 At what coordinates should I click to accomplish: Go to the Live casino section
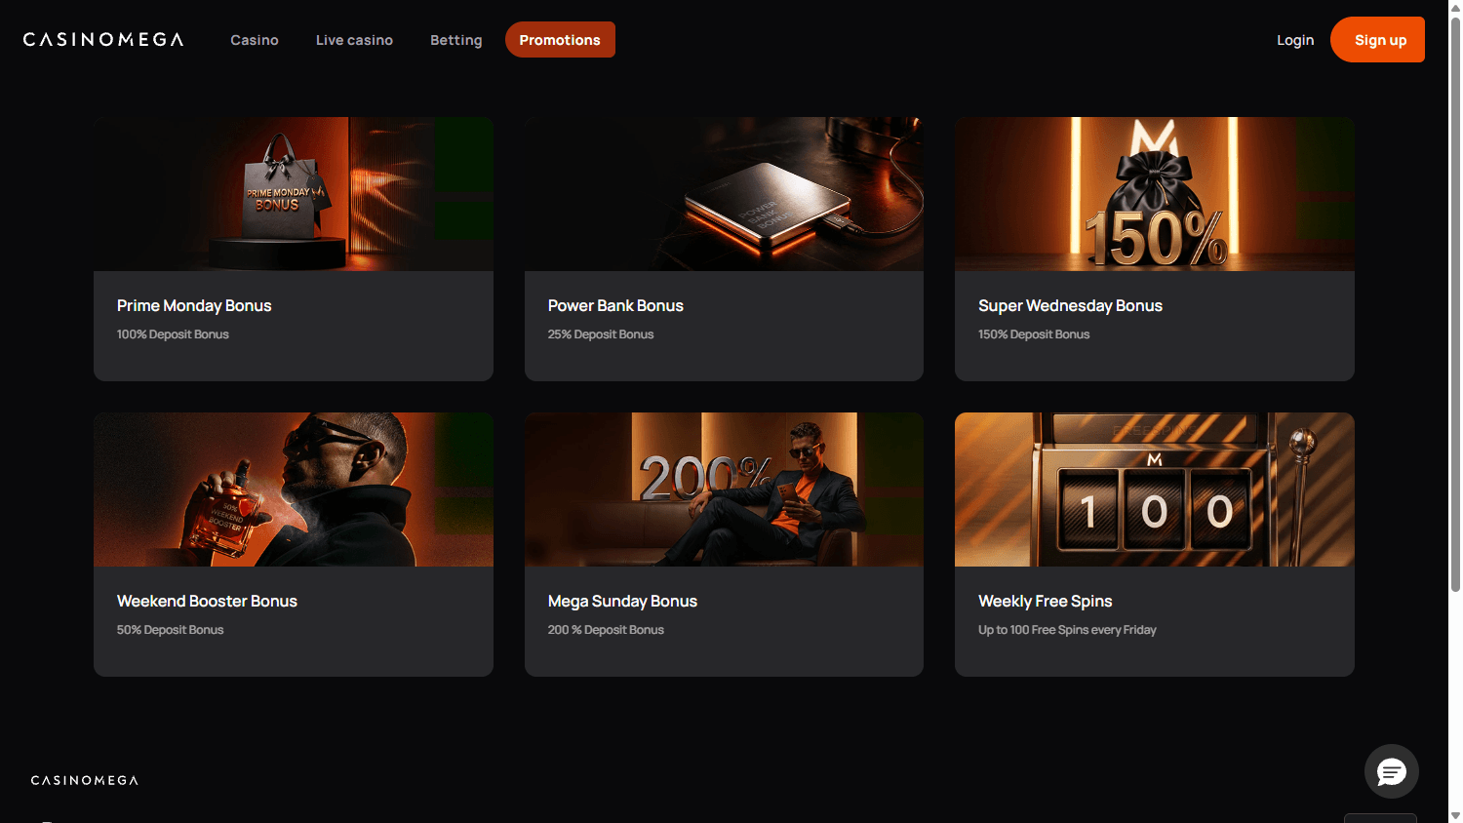(354, 40)
